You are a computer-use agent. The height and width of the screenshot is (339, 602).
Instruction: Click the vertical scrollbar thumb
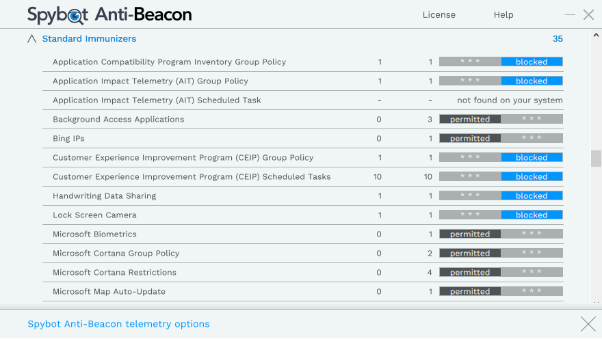596,159
